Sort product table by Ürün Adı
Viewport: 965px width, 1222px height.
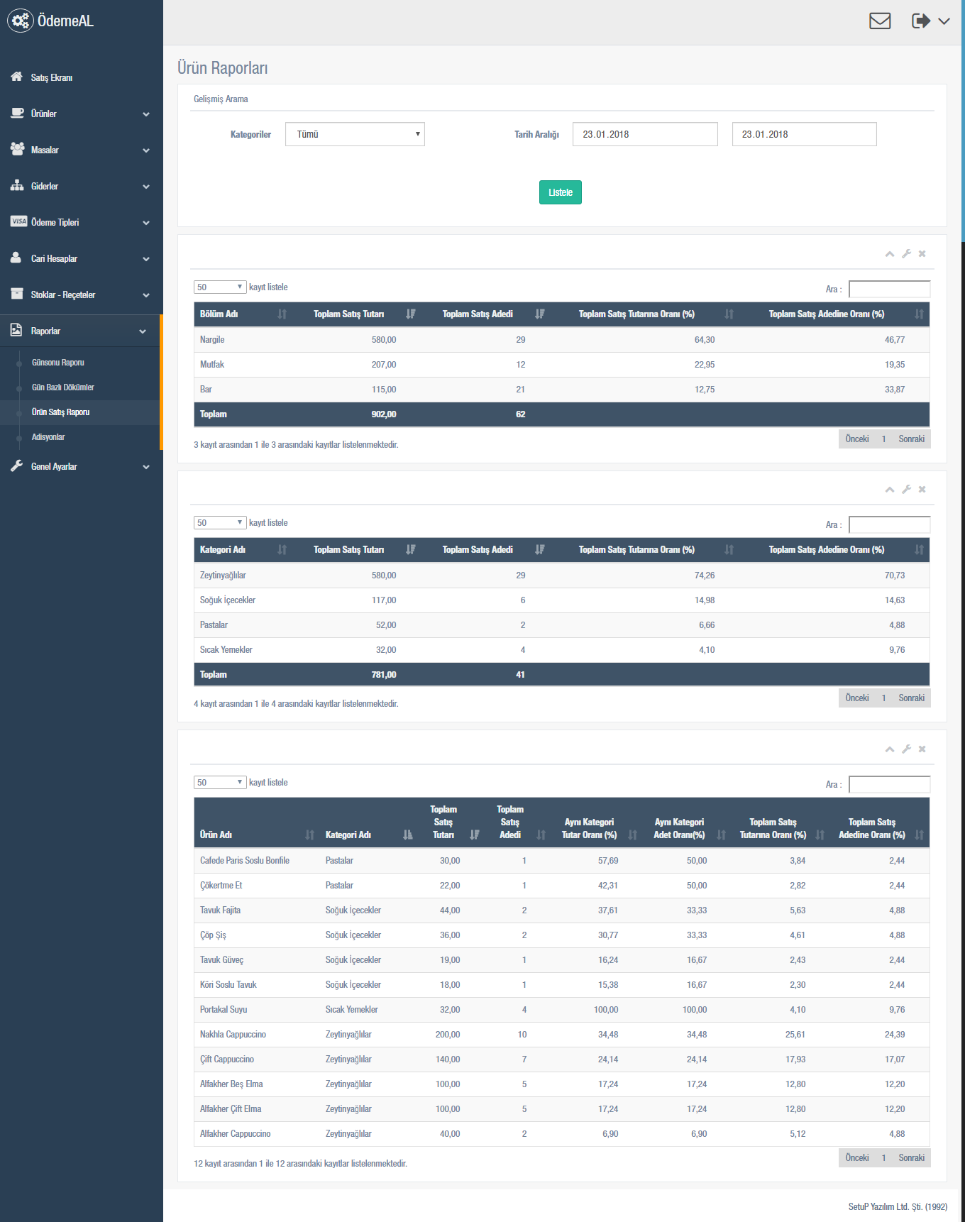tap(257, 823)
